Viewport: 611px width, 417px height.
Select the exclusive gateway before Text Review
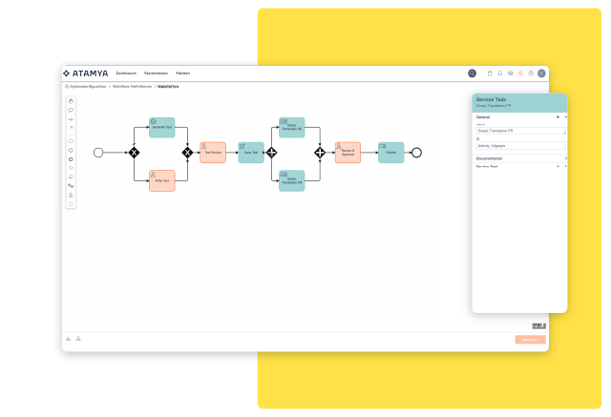[187, 153]
